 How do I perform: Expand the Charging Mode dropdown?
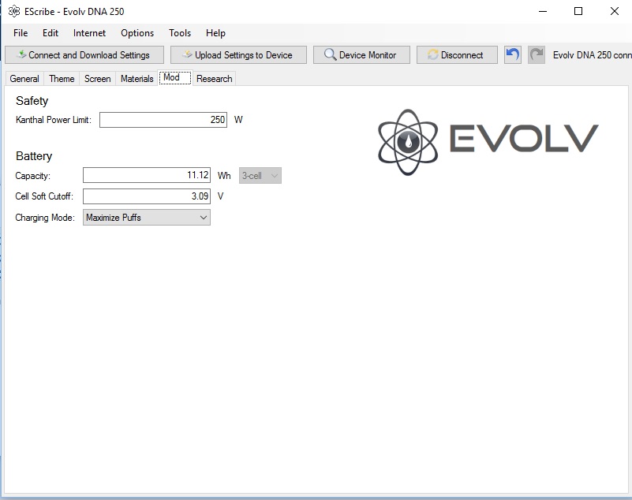click(x=147, y=218)
